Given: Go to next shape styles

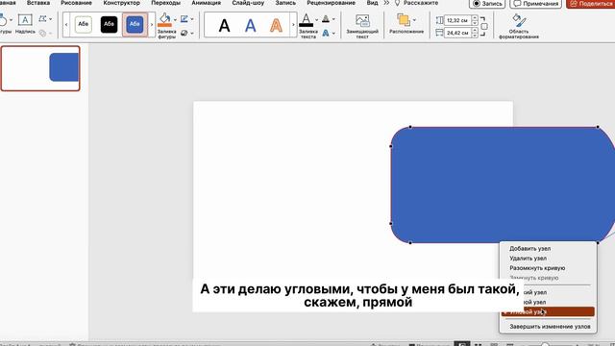Looking at the screenshot, I should click(x=152, y=25).
